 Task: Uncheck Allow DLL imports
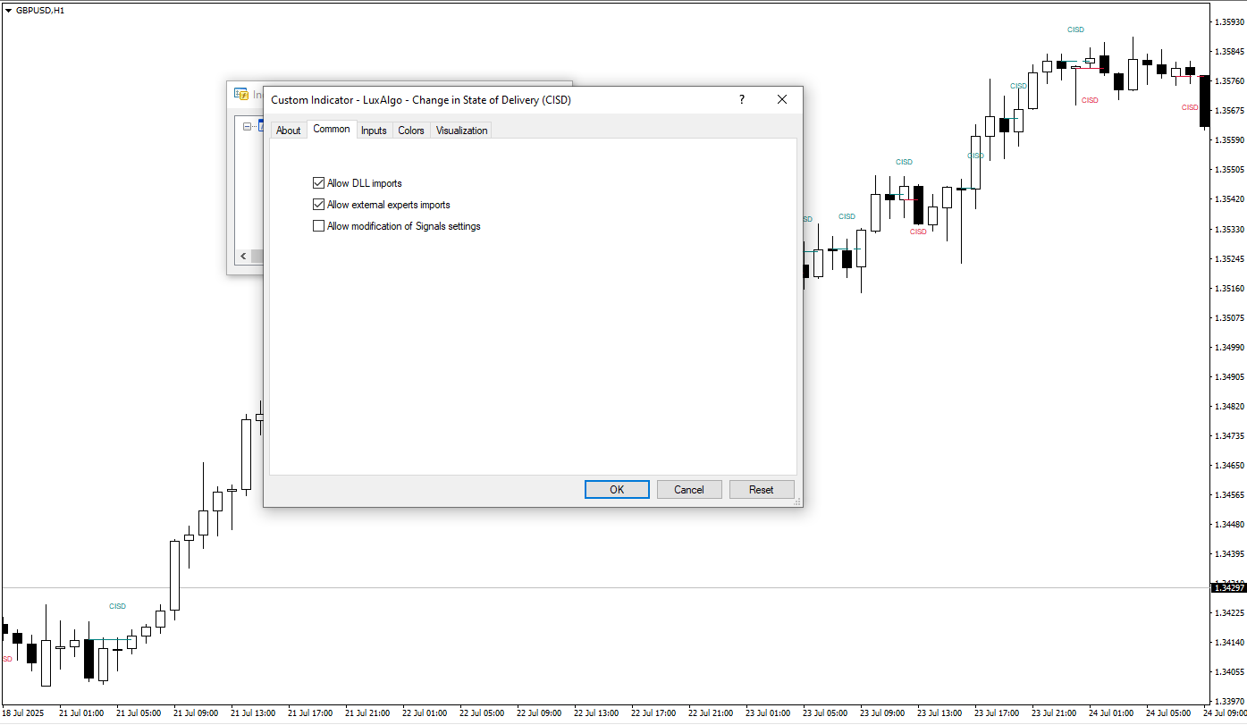(319, 183)
